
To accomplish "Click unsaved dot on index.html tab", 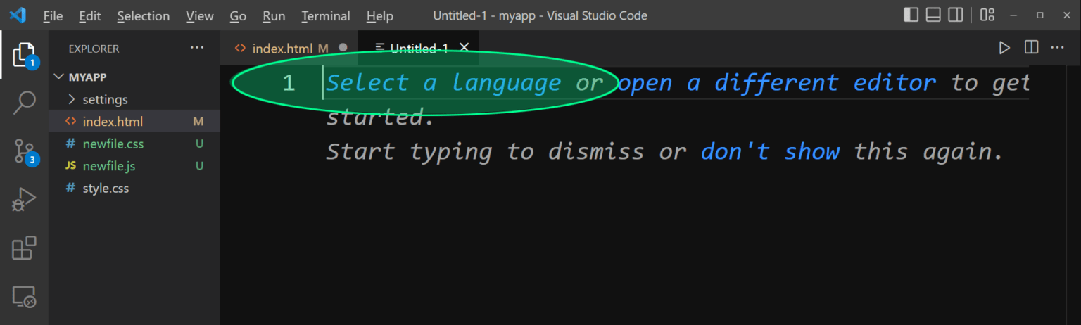I will [x=343, y=48].
